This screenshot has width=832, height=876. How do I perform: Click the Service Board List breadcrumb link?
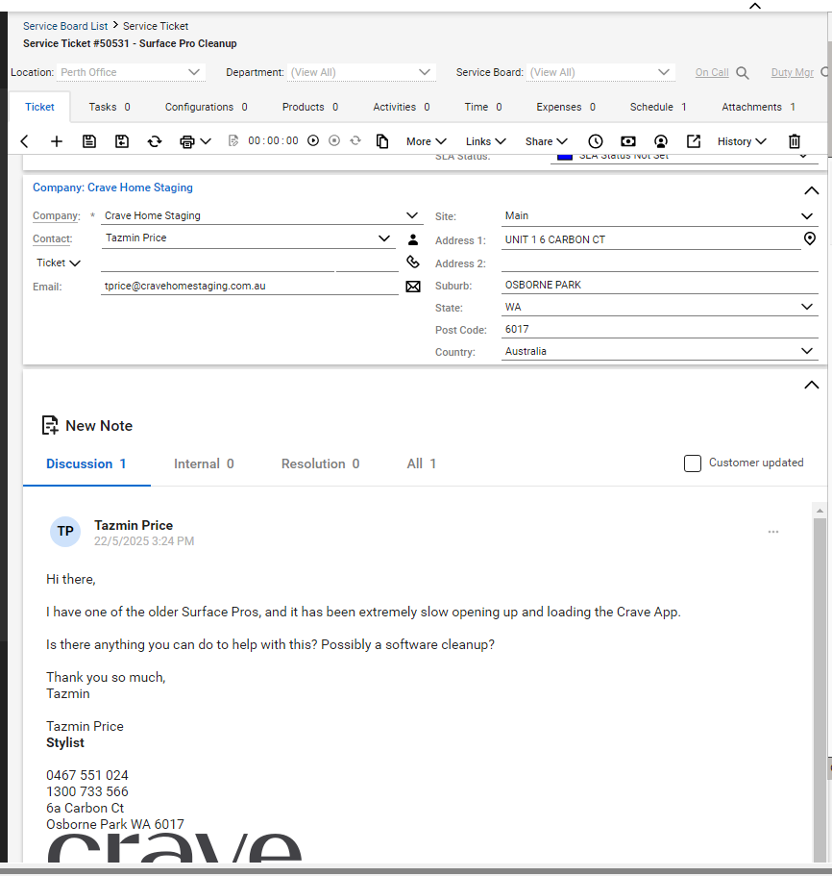pyautogui.click(x=65, y=26)
